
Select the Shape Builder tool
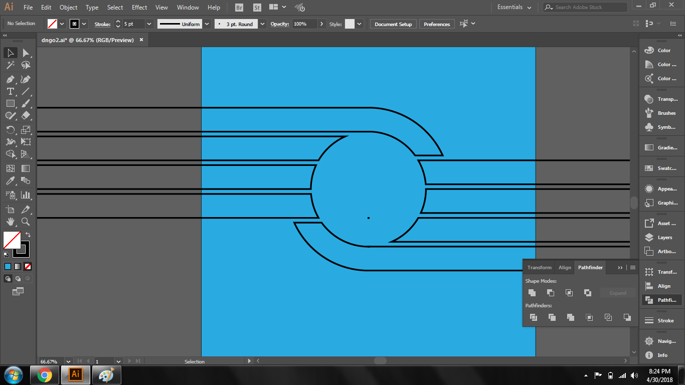[10, 154]
